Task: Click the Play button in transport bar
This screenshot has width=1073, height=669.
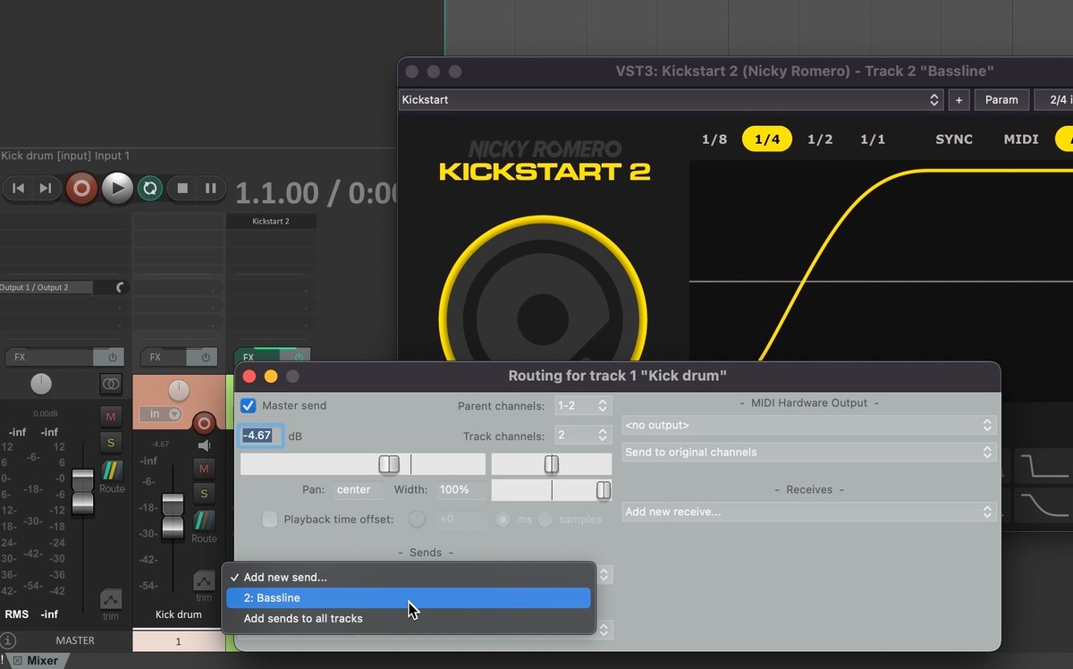Action: [116, 189]
